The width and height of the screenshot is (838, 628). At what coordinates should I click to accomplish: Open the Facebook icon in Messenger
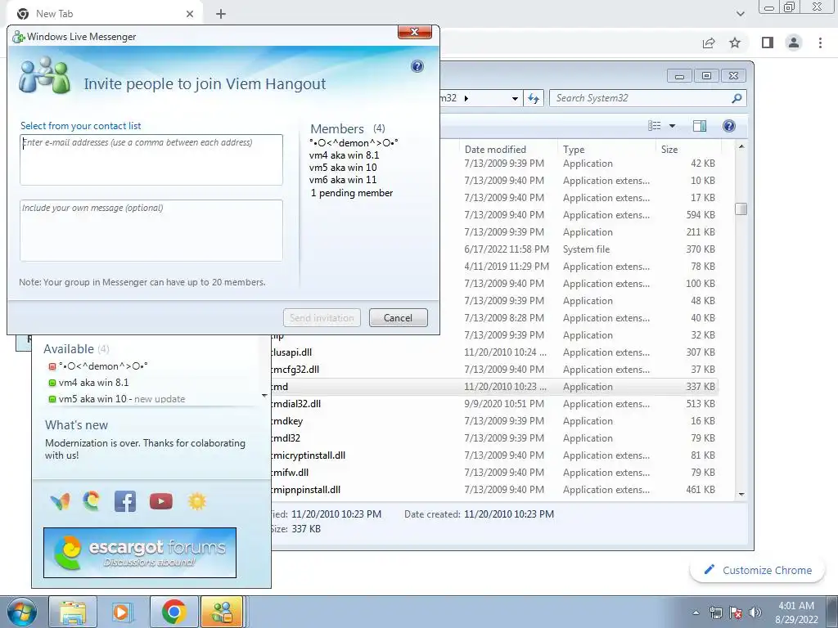pos(125,501)
